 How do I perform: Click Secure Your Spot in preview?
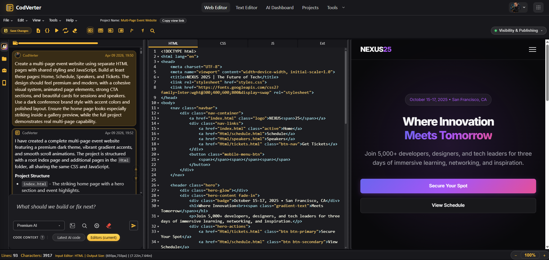tap(448, 186)
